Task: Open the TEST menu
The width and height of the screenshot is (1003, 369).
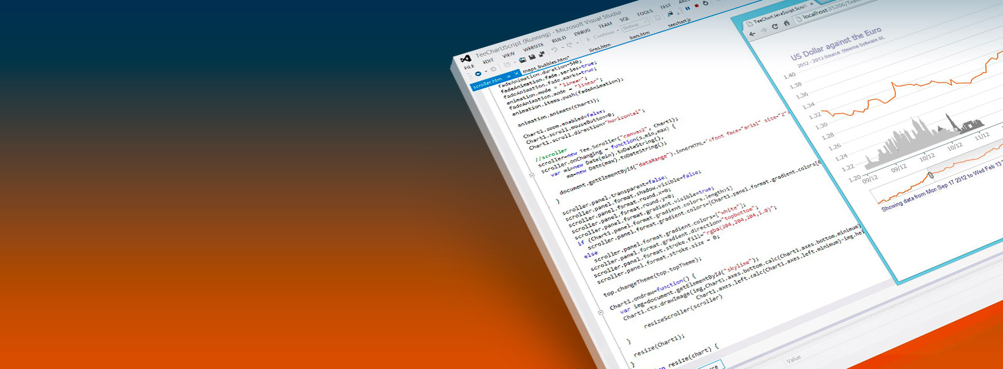Action: [x=665, y=6]
